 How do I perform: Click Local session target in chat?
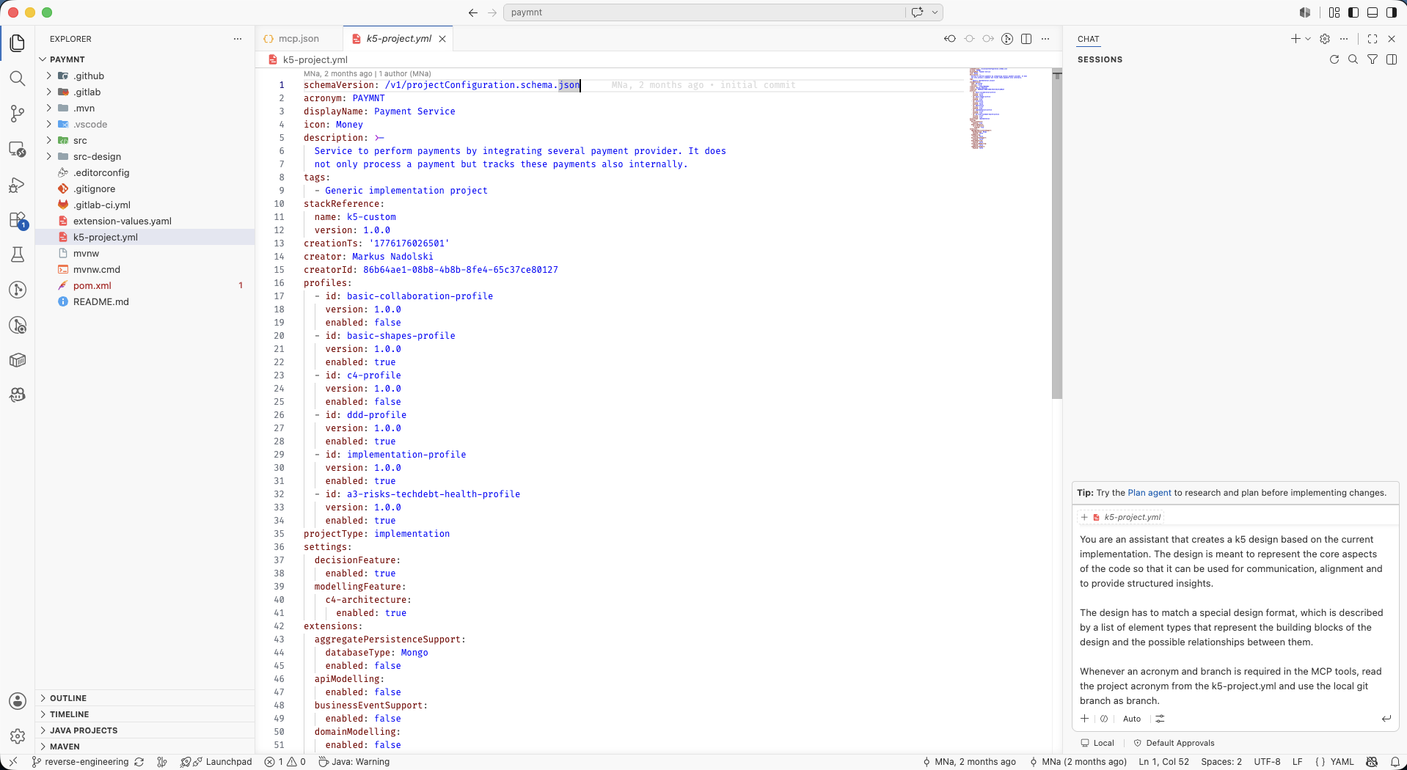[x=1097, y=743]
